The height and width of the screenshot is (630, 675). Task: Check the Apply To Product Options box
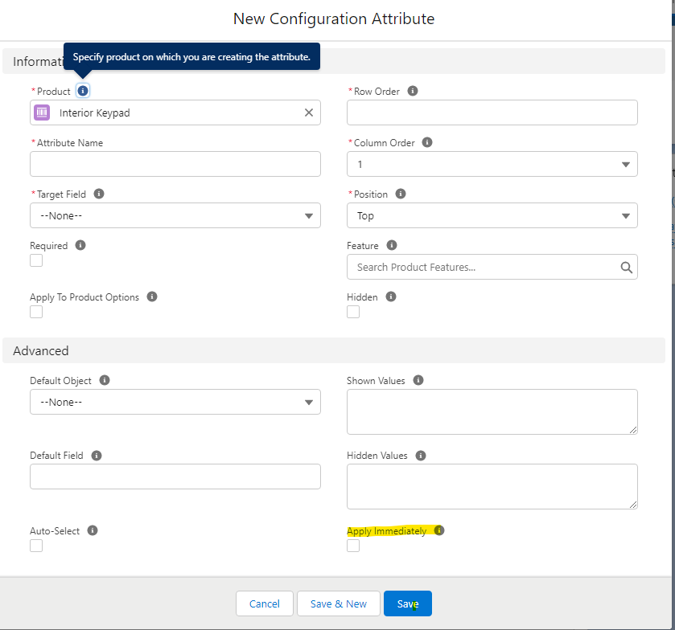pos(36,312)
